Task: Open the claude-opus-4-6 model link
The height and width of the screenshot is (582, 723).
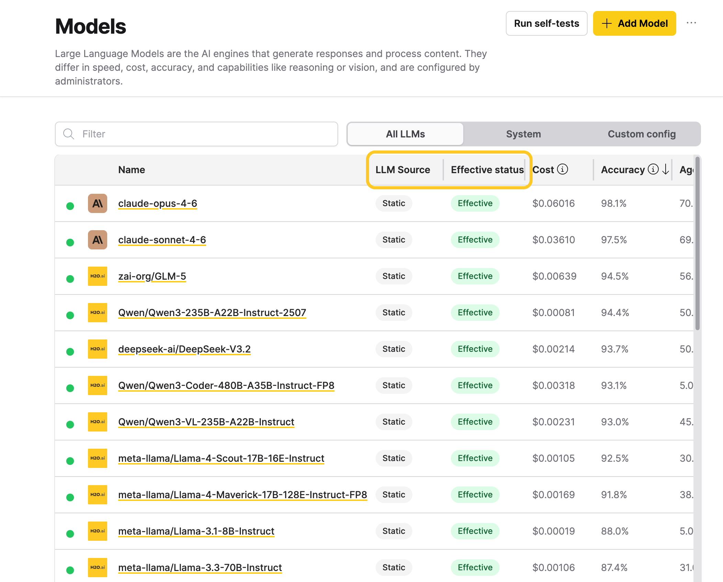Action: pyautogui.click(x=158, y=203)
